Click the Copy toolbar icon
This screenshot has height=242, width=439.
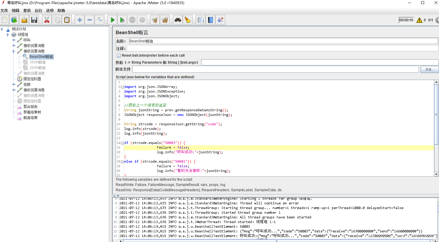57,20
